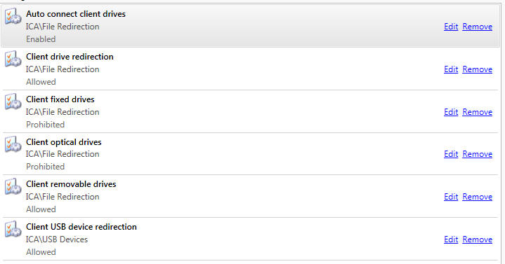Edit the Client drive redirection setting
This screenshot has width=505, height=264.
point(451,69)
